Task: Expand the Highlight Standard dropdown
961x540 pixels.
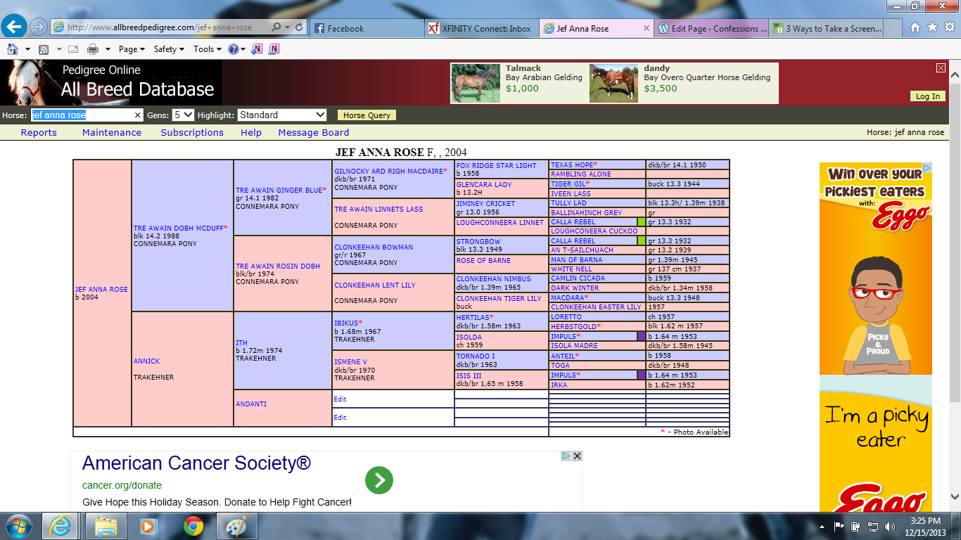Action: (x=282, y=115)
